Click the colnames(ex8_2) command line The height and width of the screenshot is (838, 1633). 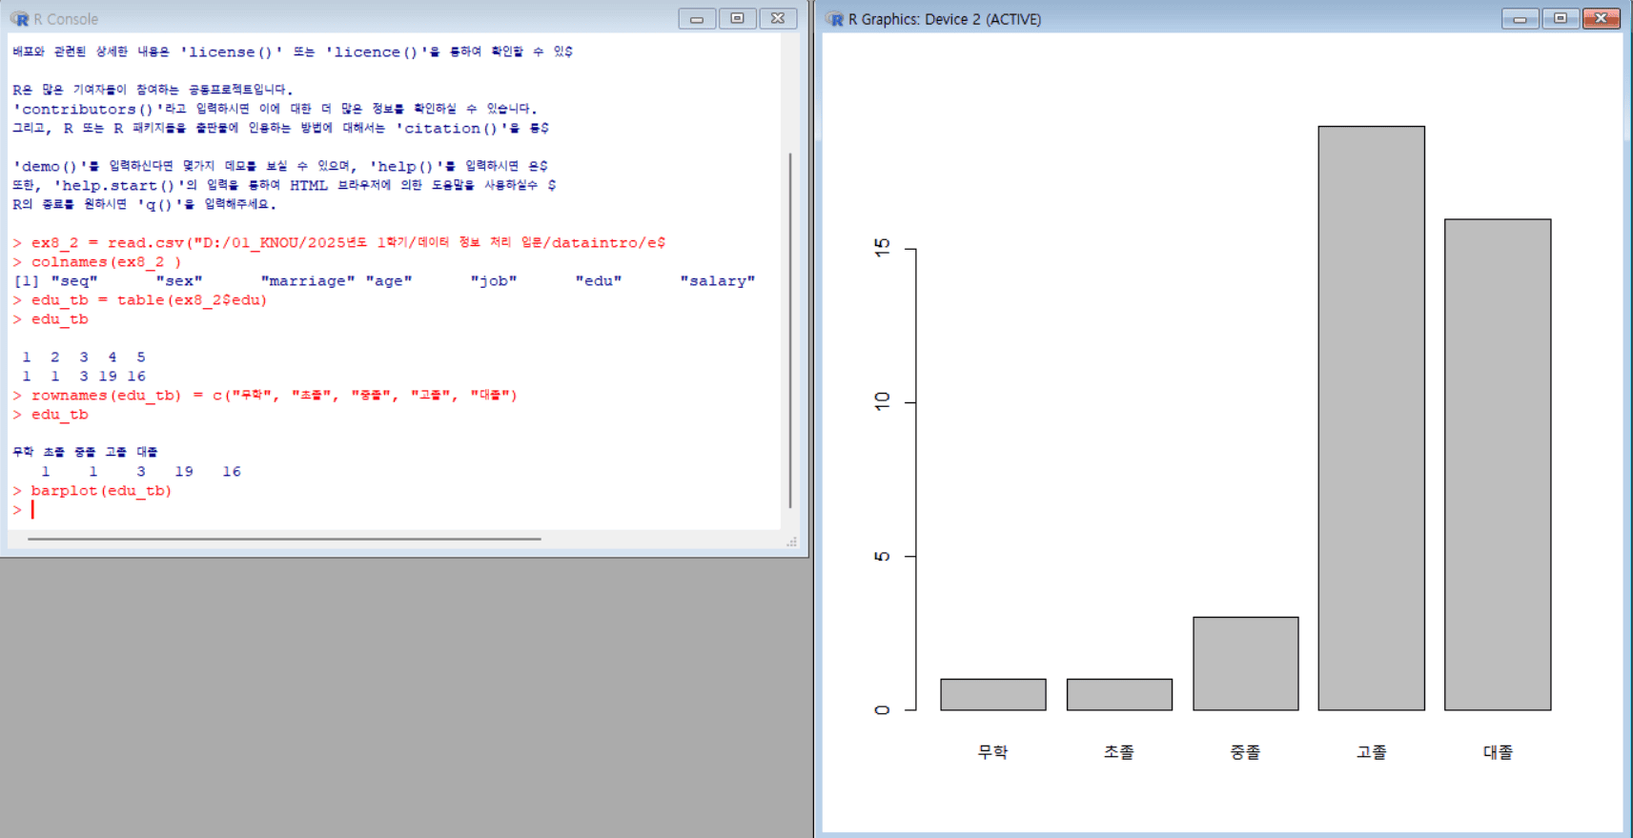pyautogui.click(x=105, y=262)
